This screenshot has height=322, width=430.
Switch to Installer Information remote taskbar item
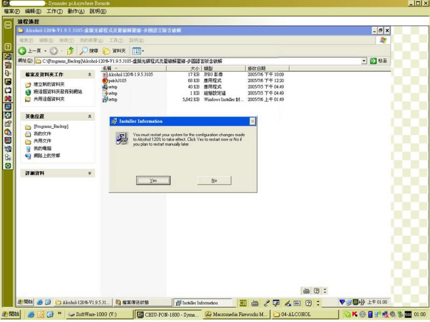click(203, 303)
